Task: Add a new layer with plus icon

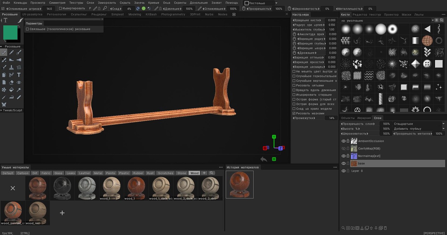Action: [x=348, y=228]
